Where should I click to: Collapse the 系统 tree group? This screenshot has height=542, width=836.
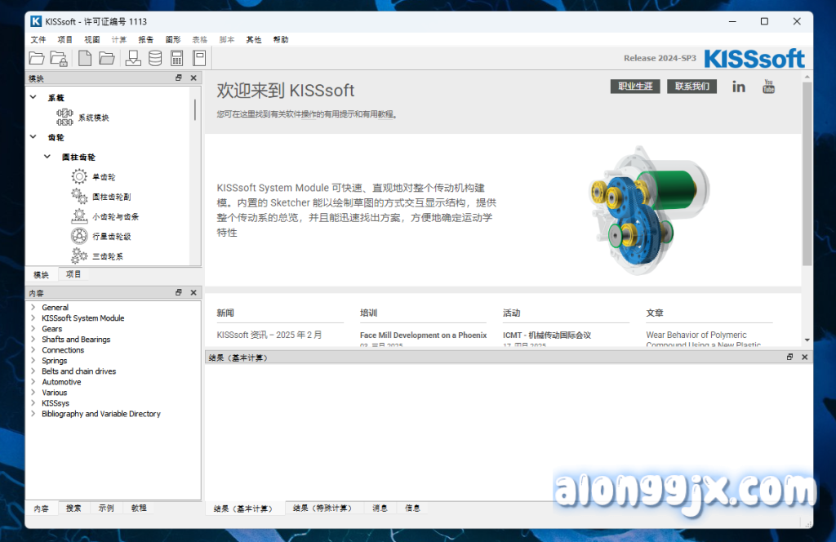point(33,98)
